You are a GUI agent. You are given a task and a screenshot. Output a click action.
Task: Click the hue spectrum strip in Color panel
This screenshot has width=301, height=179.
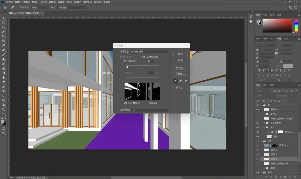tap(296, 26)
